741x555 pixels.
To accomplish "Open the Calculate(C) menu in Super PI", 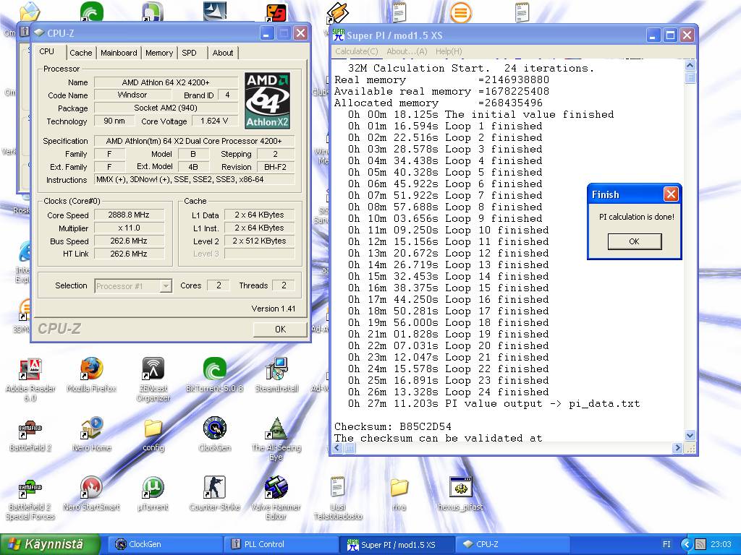I will point(357,51).
